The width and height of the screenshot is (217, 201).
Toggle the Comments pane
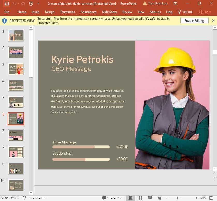[x=111, y=198]
